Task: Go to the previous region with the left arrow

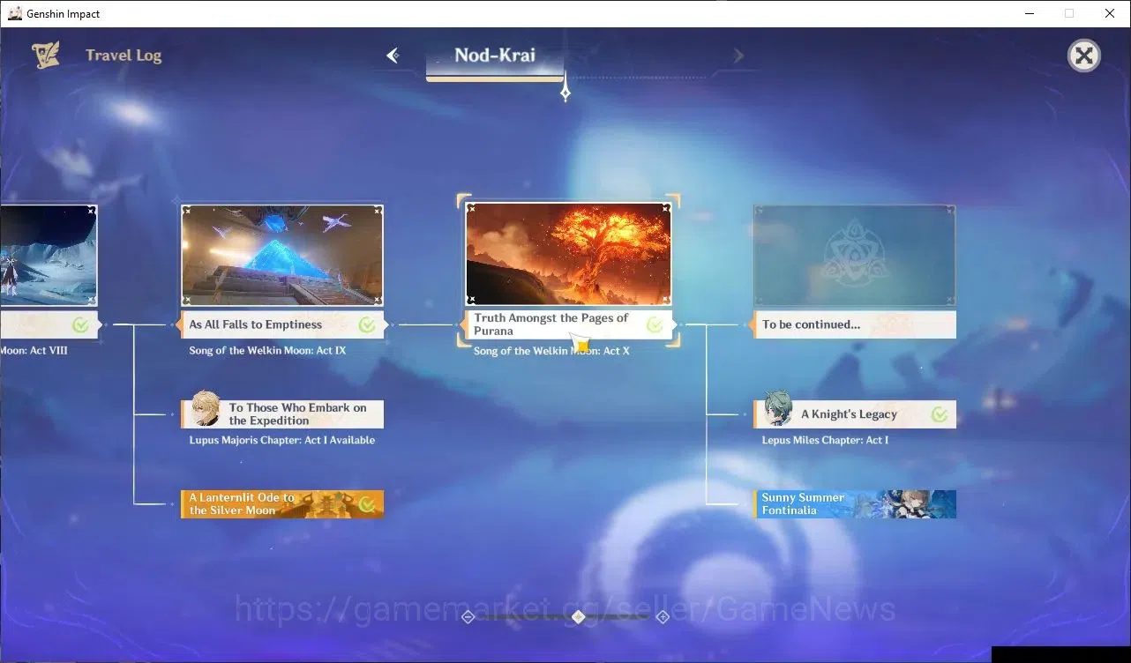Action: click(393, 56)
